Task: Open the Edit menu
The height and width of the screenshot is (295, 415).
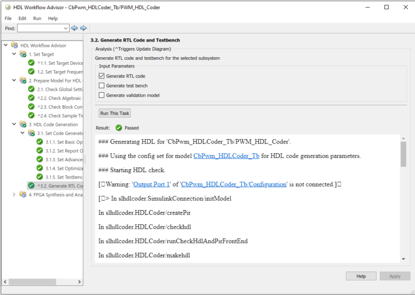Action: point(22,18)
